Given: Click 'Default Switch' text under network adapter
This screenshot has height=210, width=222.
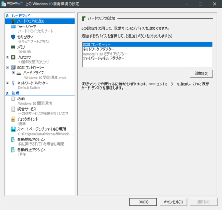Looking at the screenshot, I should tap(29, 88).
